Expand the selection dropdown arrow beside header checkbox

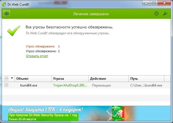(12, 78)
